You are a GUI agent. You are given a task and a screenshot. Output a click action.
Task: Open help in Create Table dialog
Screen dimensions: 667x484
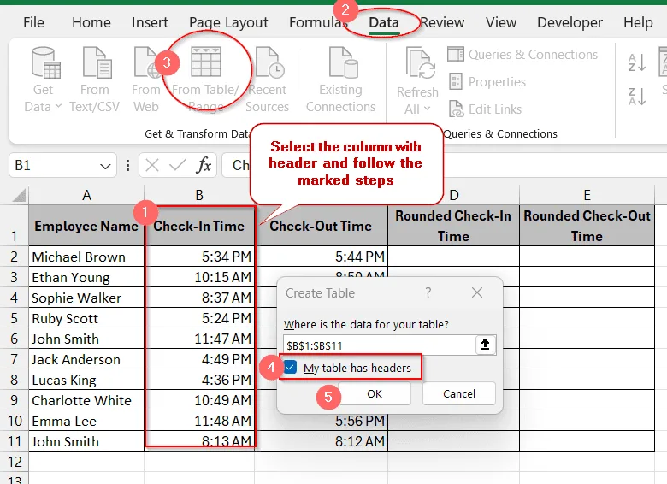[x=428, y=292]
